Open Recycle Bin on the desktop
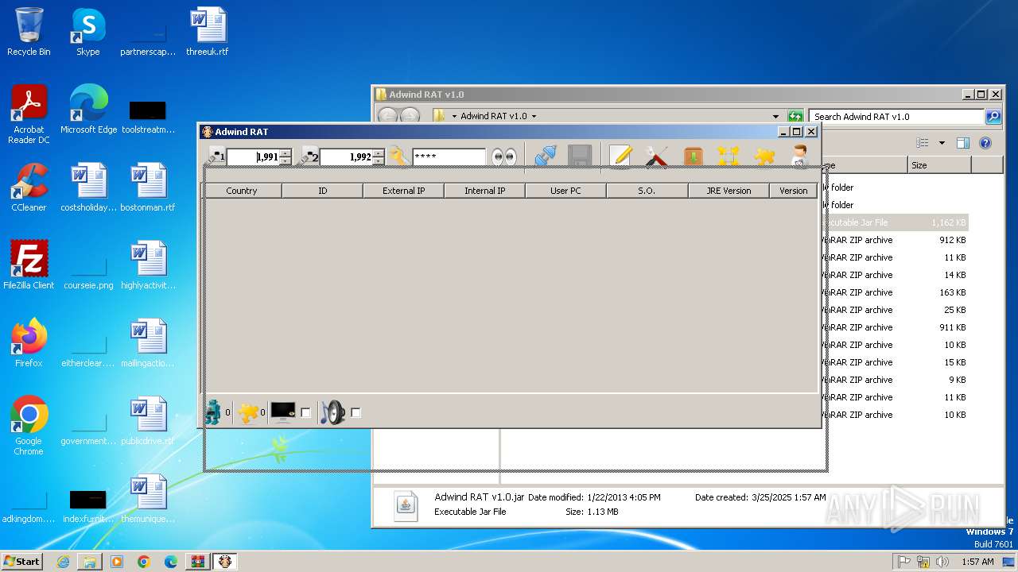The height and width of the screenshot is (572, 1018). pos(29,32)
